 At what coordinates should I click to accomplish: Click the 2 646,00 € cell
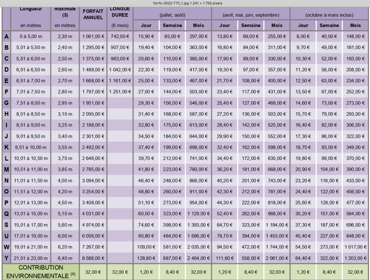pyautogui.click(x=93, y=158)
